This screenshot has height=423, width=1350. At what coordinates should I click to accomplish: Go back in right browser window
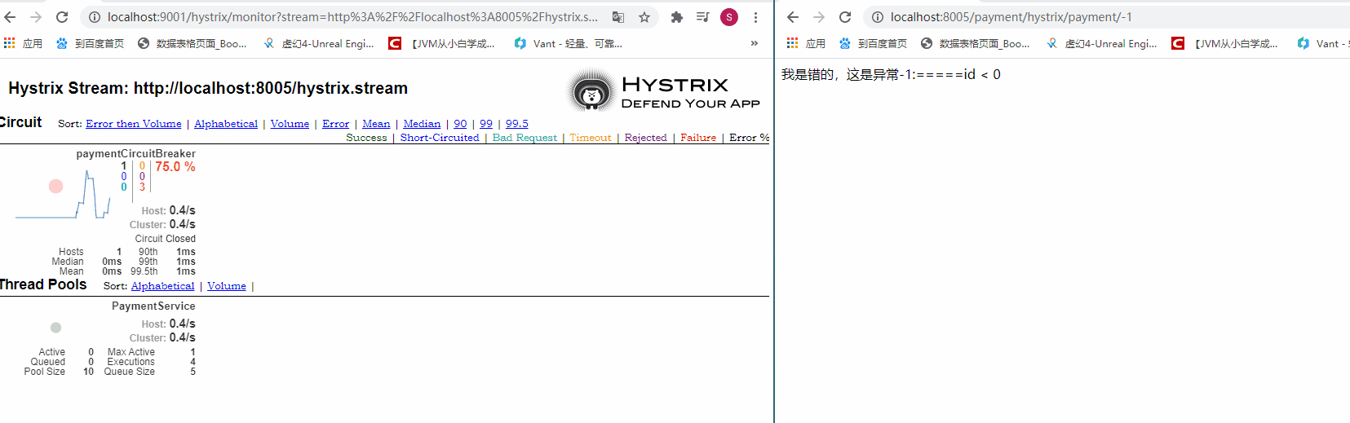pyautogui.click(x=793, y=17)
